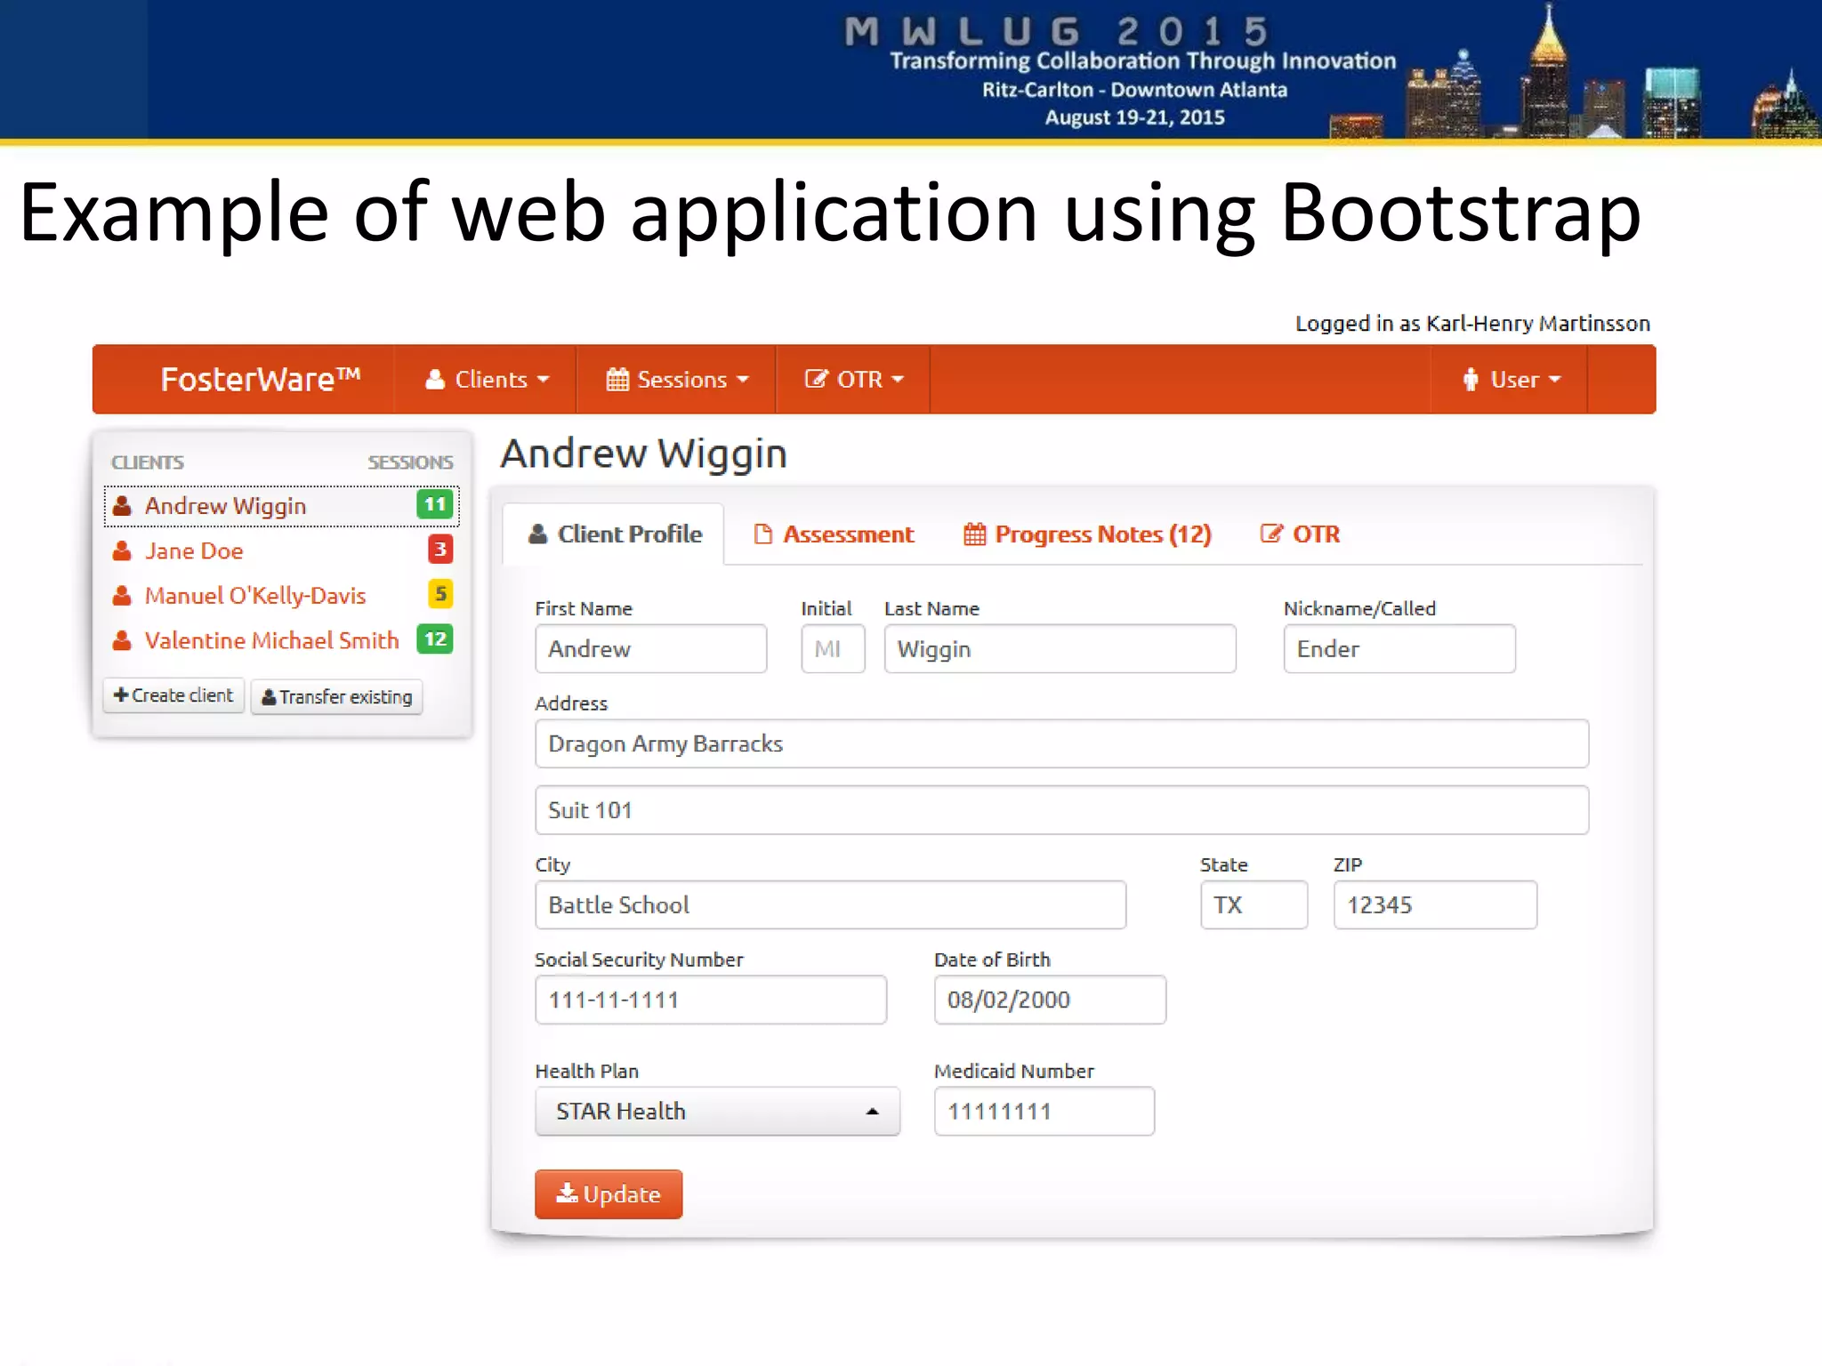Click the calendar icon on Progress Notes tab
This screenshot has width=1822, height=1366.
[x=975, y=534]
